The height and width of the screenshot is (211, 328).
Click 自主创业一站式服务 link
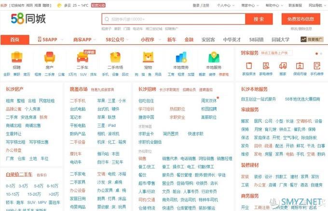[x=259, y=99]
